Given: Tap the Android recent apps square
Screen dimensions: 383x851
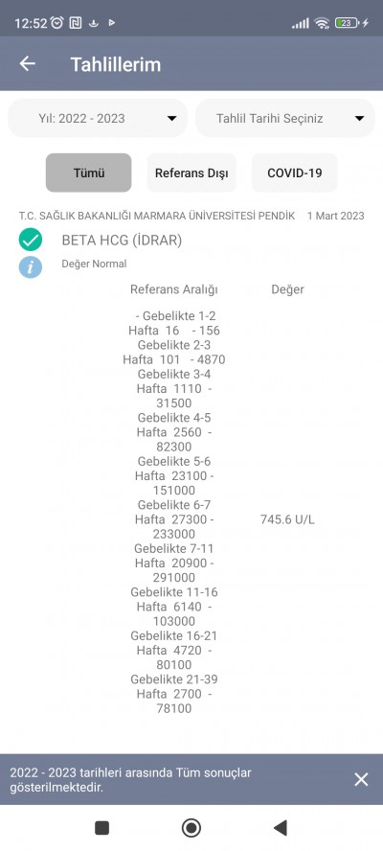Looking at the screenshot, I should pyautogui.click(x=102, y=828).
